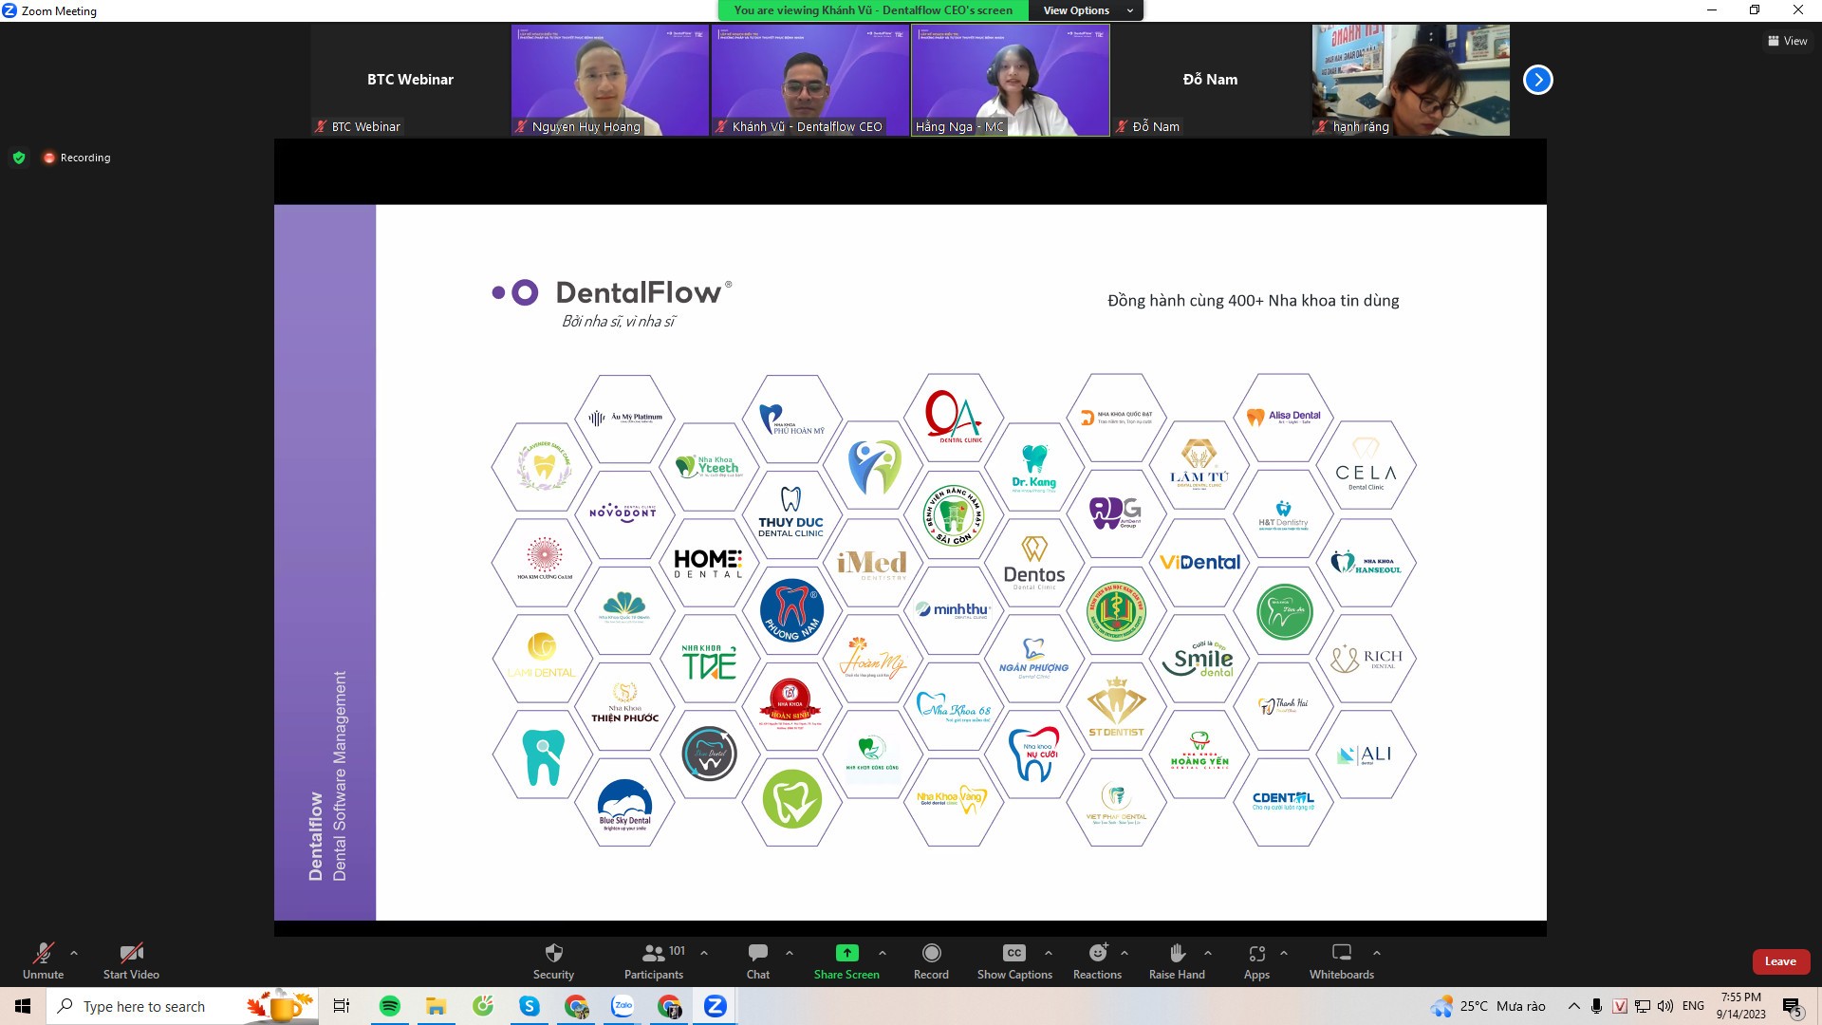
Task: Click the Record button
Action: click(x=931, y=953)
